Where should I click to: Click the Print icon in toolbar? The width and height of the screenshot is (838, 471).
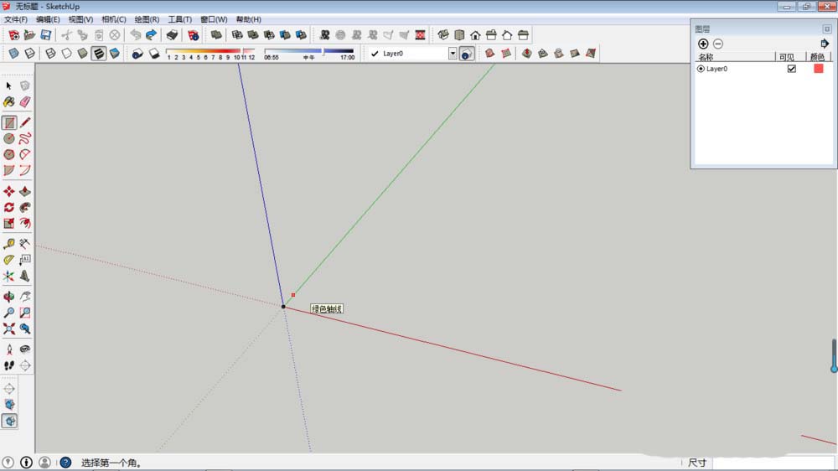coord(172,35)
